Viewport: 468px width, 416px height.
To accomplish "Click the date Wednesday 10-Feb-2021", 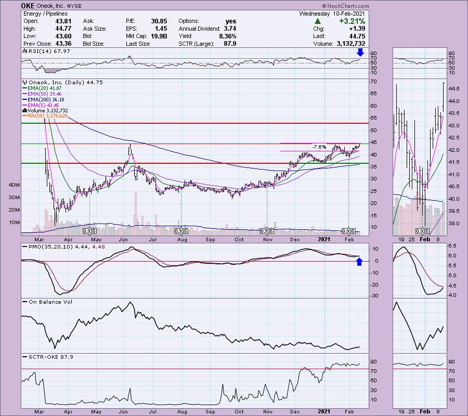I will [332, 14].
